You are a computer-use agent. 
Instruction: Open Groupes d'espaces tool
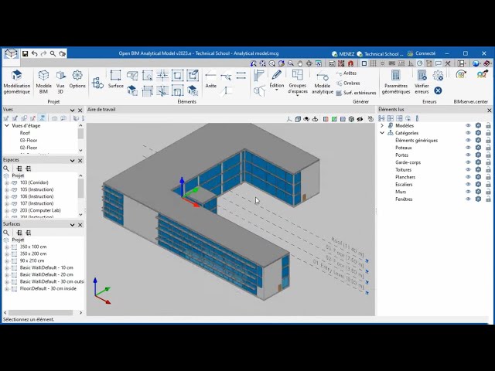pyautogui.click(x=298, y=82)
